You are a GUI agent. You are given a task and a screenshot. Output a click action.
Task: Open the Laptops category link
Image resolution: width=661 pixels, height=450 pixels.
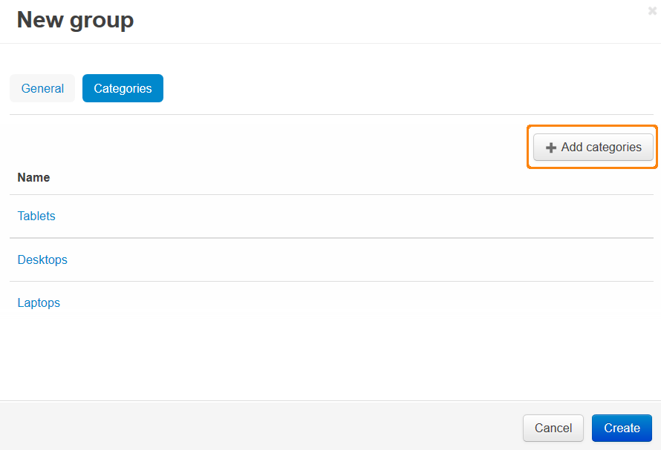(x=39, y=303)
